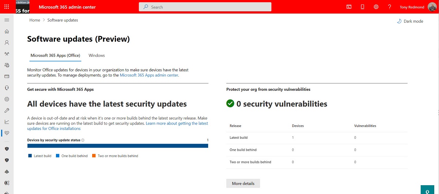The height and width of the screenshot is (194, 439).
Task: Click info icon beside security update status
Action: (83, 140)
